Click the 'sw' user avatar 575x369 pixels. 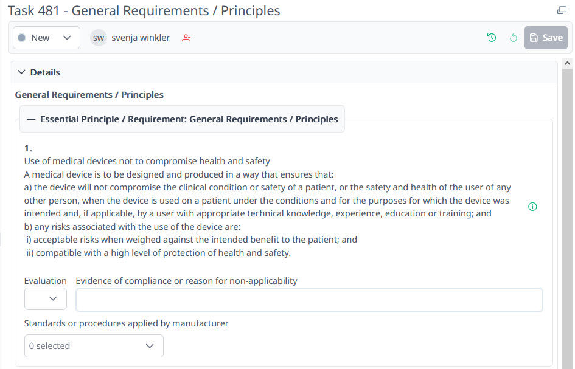99,38
